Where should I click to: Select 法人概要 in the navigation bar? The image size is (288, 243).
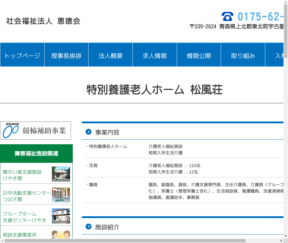coord(111,56)
